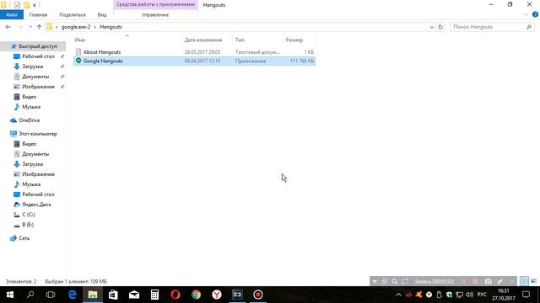Click google.exe-2 in the address path
540x303 pixels.
[x=76, y=27]
